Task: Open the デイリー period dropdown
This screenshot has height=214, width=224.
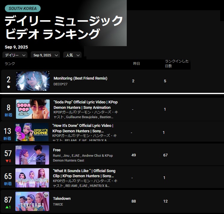Action: (x=15, y=55)
